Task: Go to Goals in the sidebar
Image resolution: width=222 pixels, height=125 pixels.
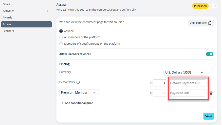Action: (x=6, y=4)
